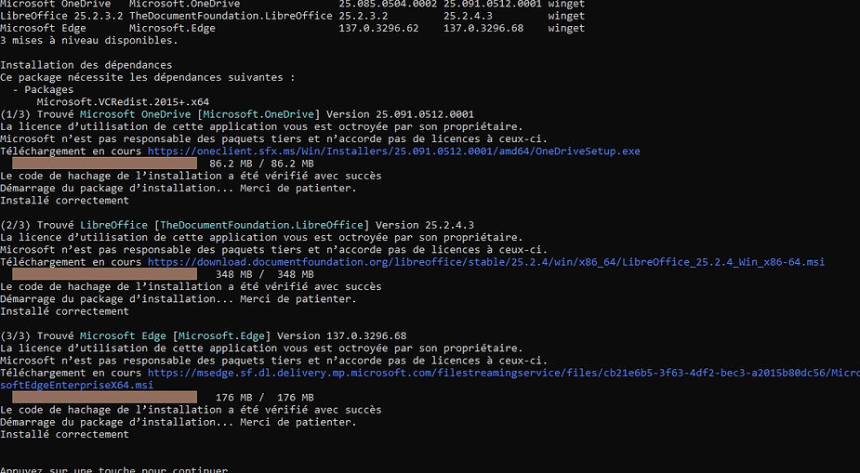Click 'LibreOffice 25.2.3.2' name in table
The image size is (860, 473).
[61, 16]
